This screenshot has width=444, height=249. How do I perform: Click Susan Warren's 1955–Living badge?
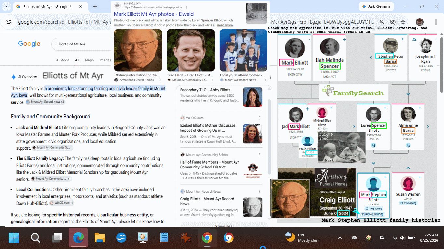click(x=408, y=203)
